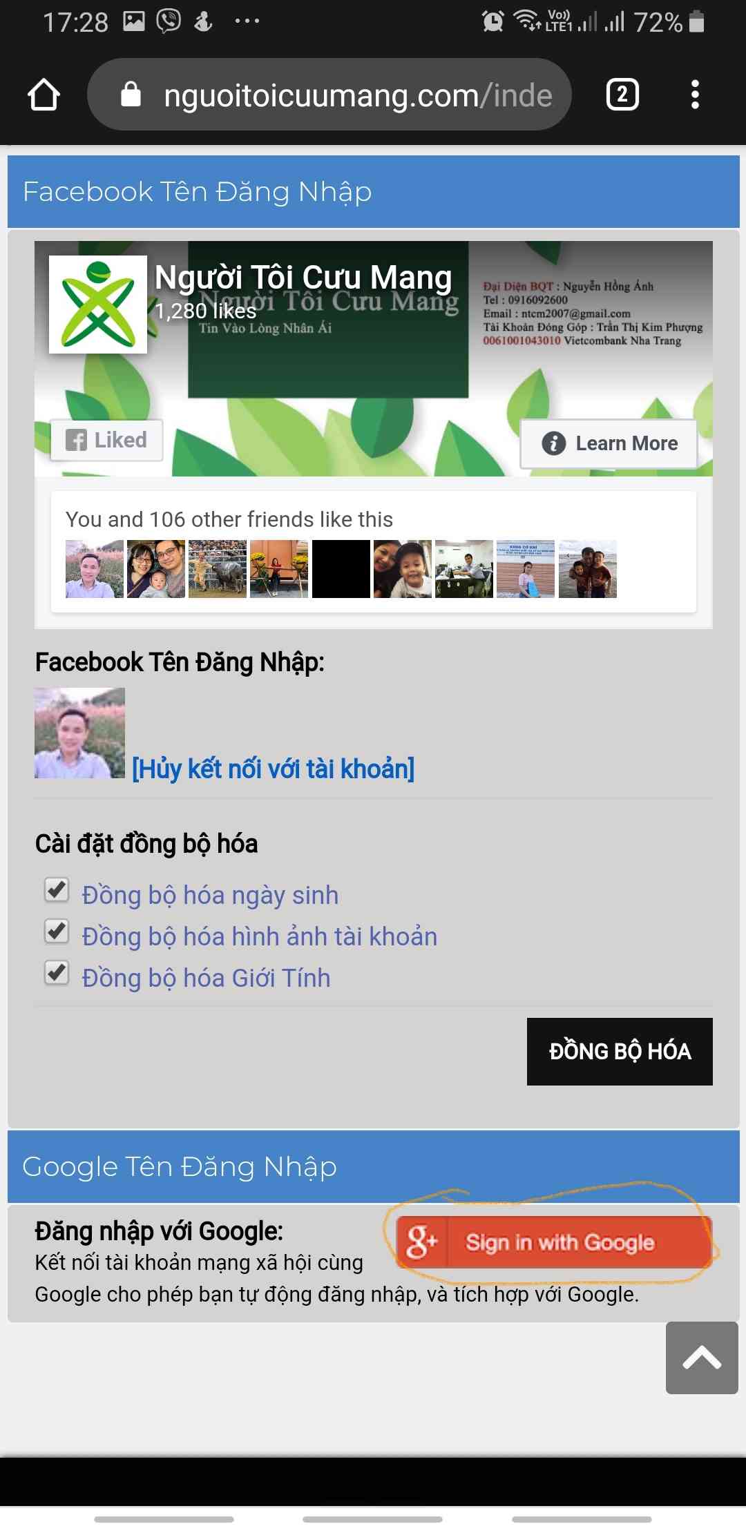The width and height of the screenshot is (746, 1533).
Task: Open the three-dot browser menu
Action: pos(695,95)
